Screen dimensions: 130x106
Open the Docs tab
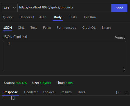(81, 92)
